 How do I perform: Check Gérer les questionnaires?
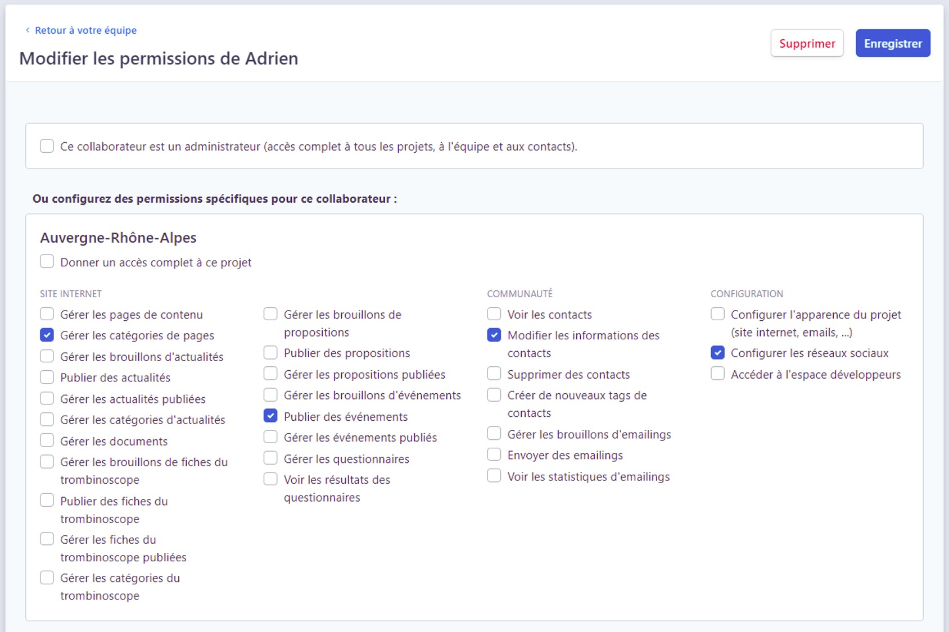[x=270, y=458]
